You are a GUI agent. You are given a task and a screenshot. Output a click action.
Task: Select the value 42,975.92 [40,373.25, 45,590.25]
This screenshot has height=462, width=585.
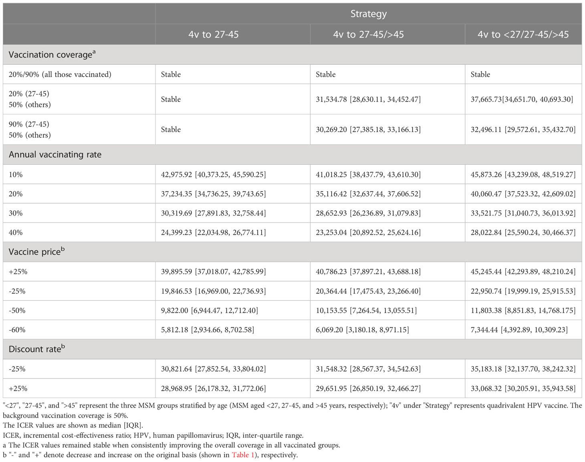click(x=214, y=174)
